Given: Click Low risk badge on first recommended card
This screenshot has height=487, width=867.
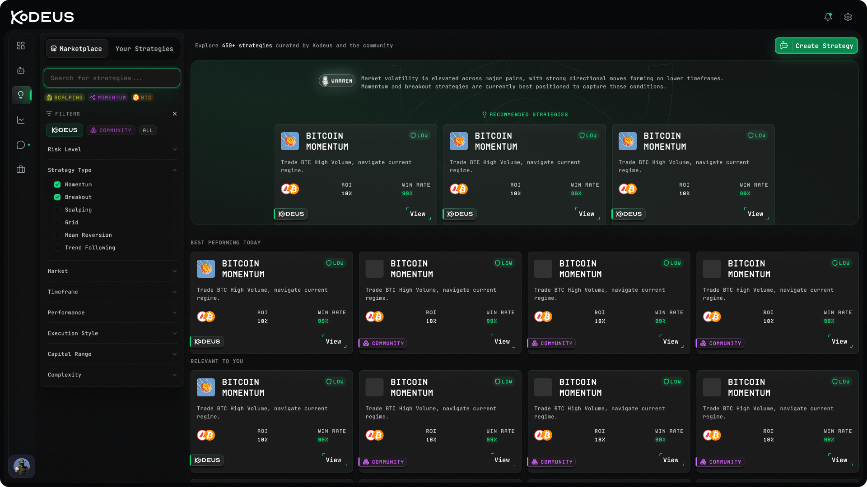Looking at the screenshot, I should [419, 135].
